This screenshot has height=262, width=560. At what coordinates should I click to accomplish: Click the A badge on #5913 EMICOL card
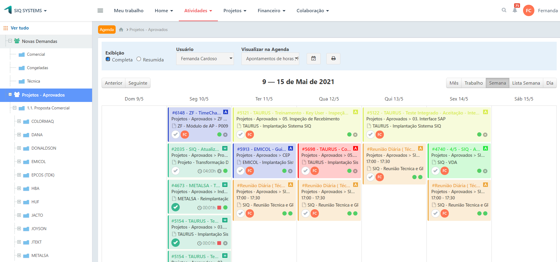[x=291, y=148]
